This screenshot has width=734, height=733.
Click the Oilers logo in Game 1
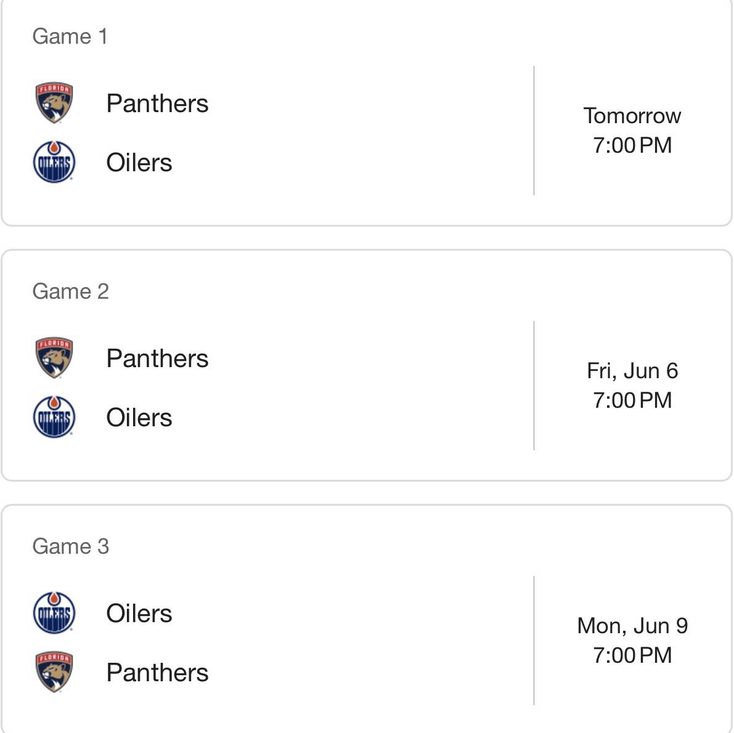pos(54,162)
